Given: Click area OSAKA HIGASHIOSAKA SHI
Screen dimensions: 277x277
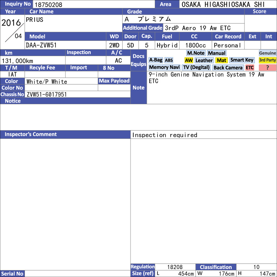Looking at the screenshot, I should coord(223,5).
